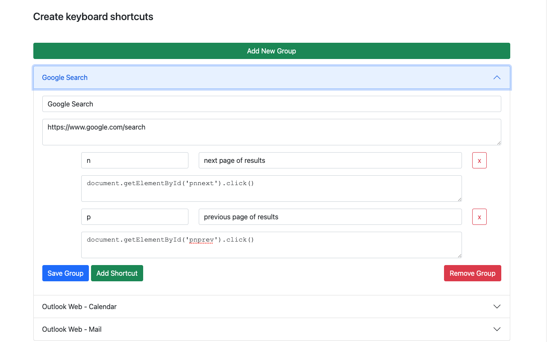Screen dimensions: 547x342
Task: Open the Outlook Web - Mail group header
Action: click(x=72, y=329)
